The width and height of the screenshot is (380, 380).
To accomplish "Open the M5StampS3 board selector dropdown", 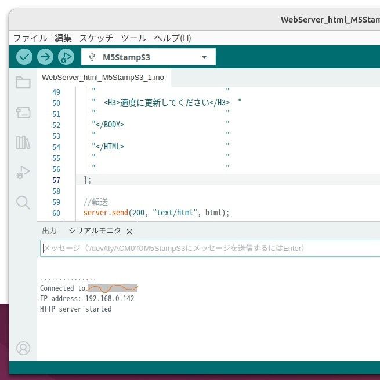I will pyautogui.click(x=149, y=57).
